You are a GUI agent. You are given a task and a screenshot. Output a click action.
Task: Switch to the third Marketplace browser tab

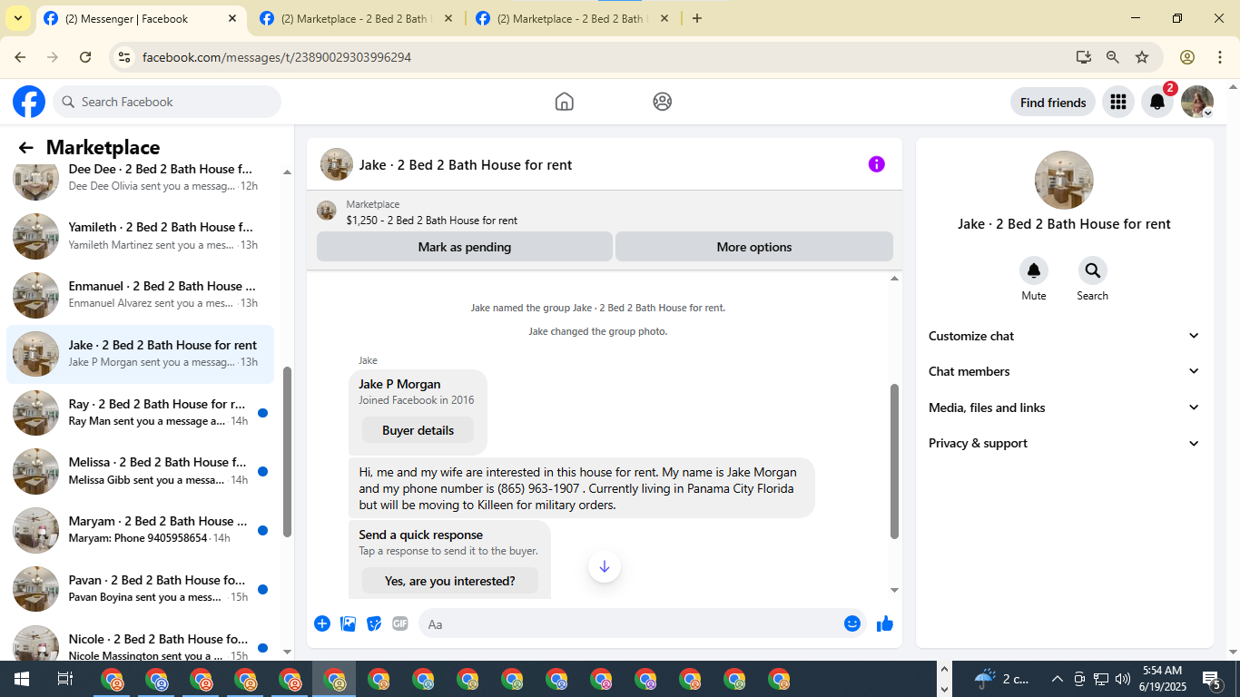572,19
